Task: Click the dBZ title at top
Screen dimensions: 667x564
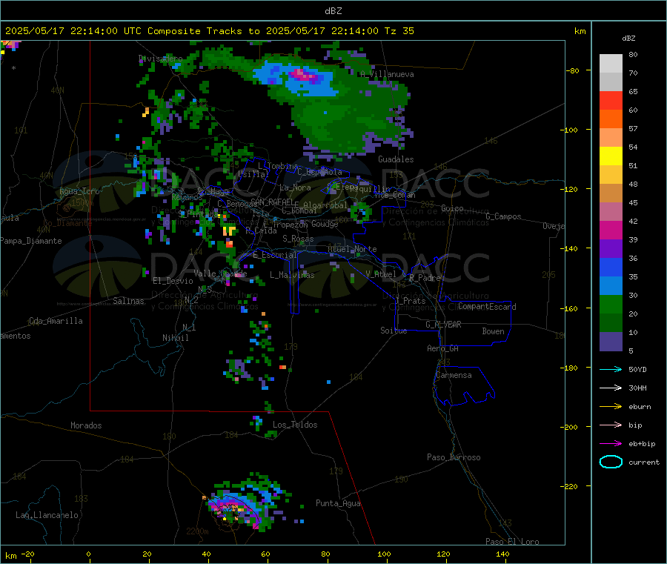Action: (x=333, y=11)
